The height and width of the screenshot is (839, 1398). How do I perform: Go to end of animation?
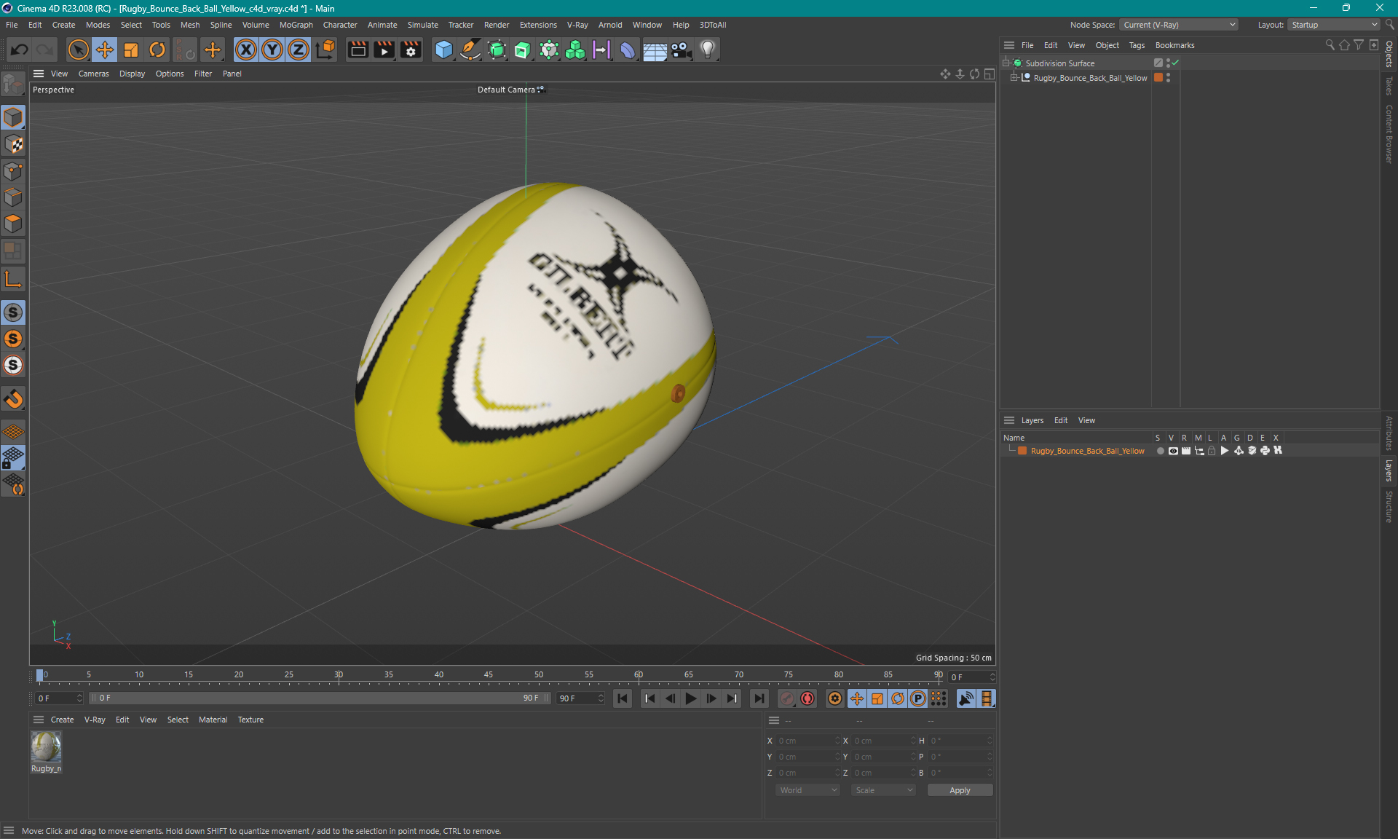759,698
